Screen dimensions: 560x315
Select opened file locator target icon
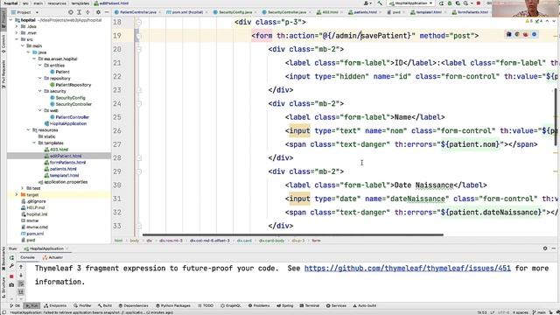71,12
